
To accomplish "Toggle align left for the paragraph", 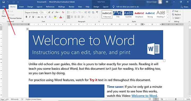I will [x=69, y=17].
